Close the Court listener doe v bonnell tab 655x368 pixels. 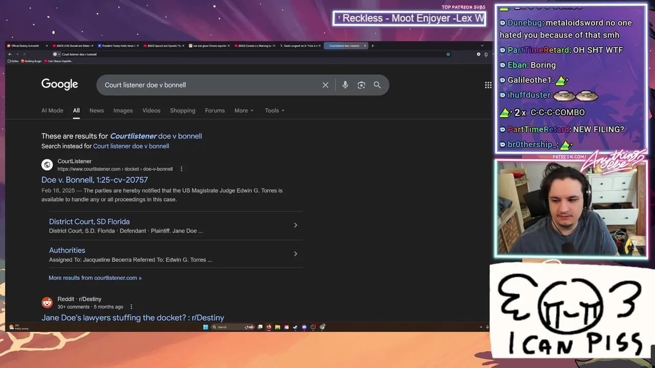pyautogui.click(x=365, y=45)
